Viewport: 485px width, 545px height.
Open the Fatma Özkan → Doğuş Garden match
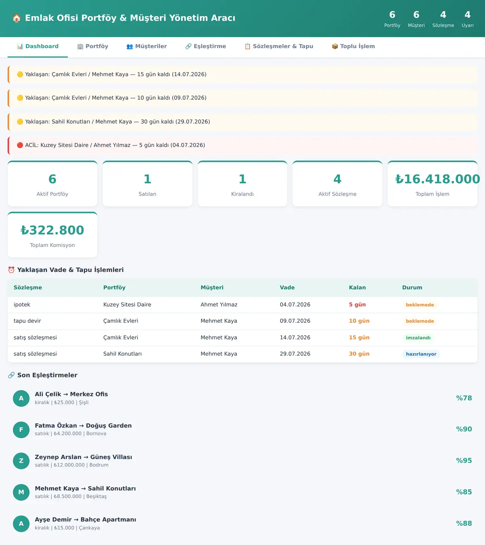click(242, 429)
